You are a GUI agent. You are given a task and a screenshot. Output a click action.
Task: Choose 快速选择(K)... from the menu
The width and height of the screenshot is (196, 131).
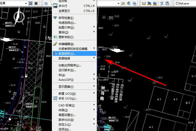pos(74,23)
